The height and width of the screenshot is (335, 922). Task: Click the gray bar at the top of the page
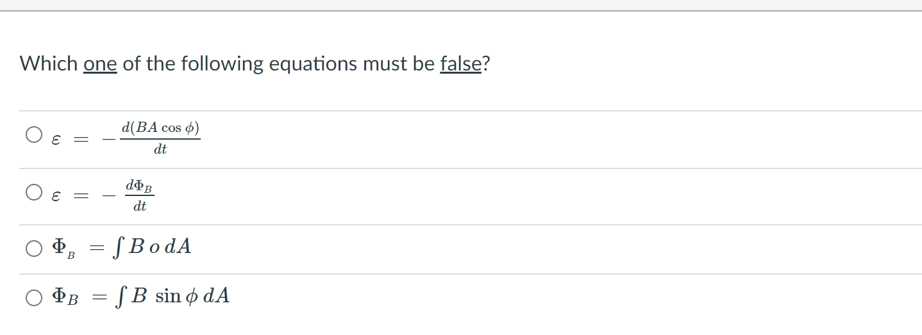tap(461, 5)
